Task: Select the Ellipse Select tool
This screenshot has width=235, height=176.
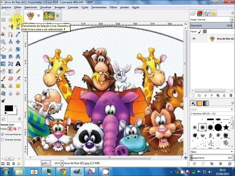Action: 11,20
